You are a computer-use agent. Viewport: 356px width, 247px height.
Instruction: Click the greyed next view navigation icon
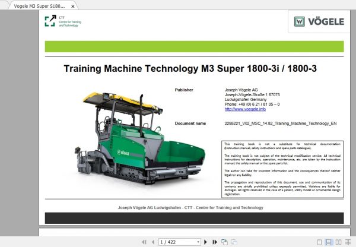tap(234, 242)
